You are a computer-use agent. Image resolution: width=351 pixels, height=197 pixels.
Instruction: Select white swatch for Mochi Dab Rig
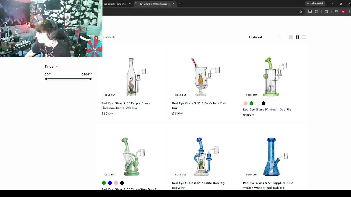(x=257, y=103)
